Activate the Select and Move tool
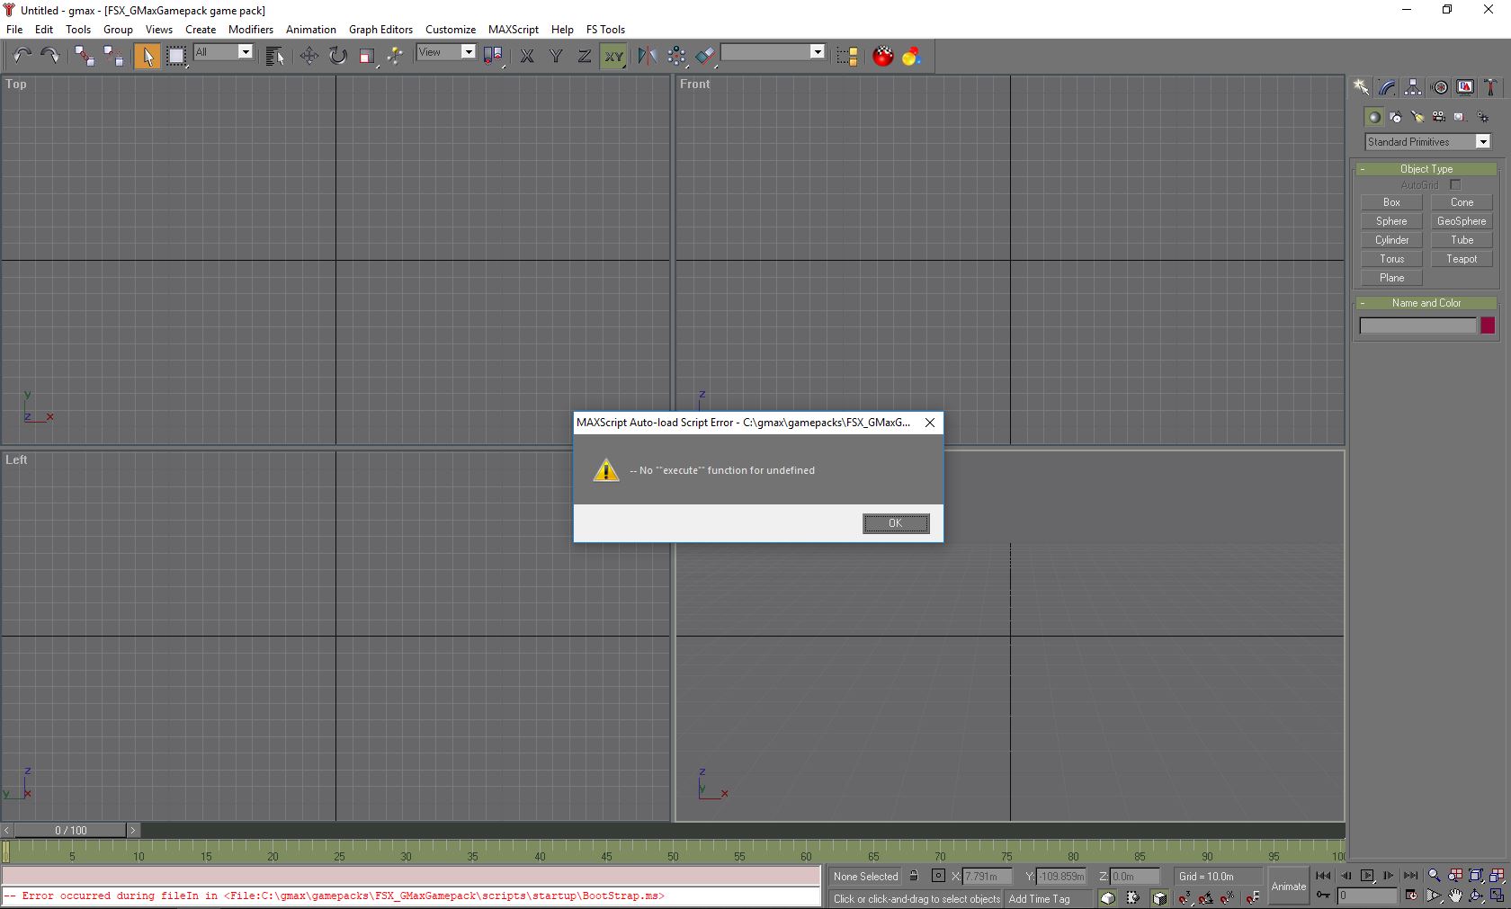Screen dimensions: 1511x909 click(x=308, y=57)
